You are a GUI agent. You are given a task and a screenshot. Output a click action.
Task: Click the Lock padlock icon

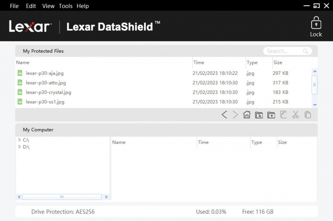pos(316,23)
